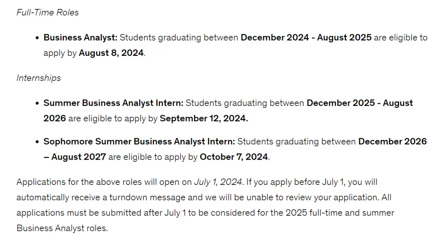Click the December 2026 graduation text

click(393, 142)
